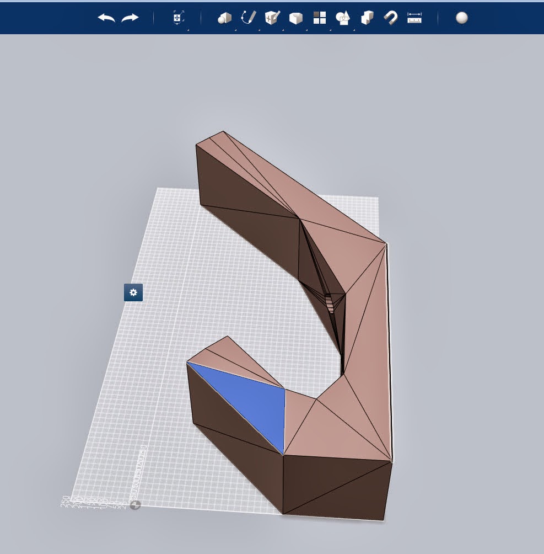Undo the last action
The height and width of the screenshot is (554, 544).
[106, 18]
